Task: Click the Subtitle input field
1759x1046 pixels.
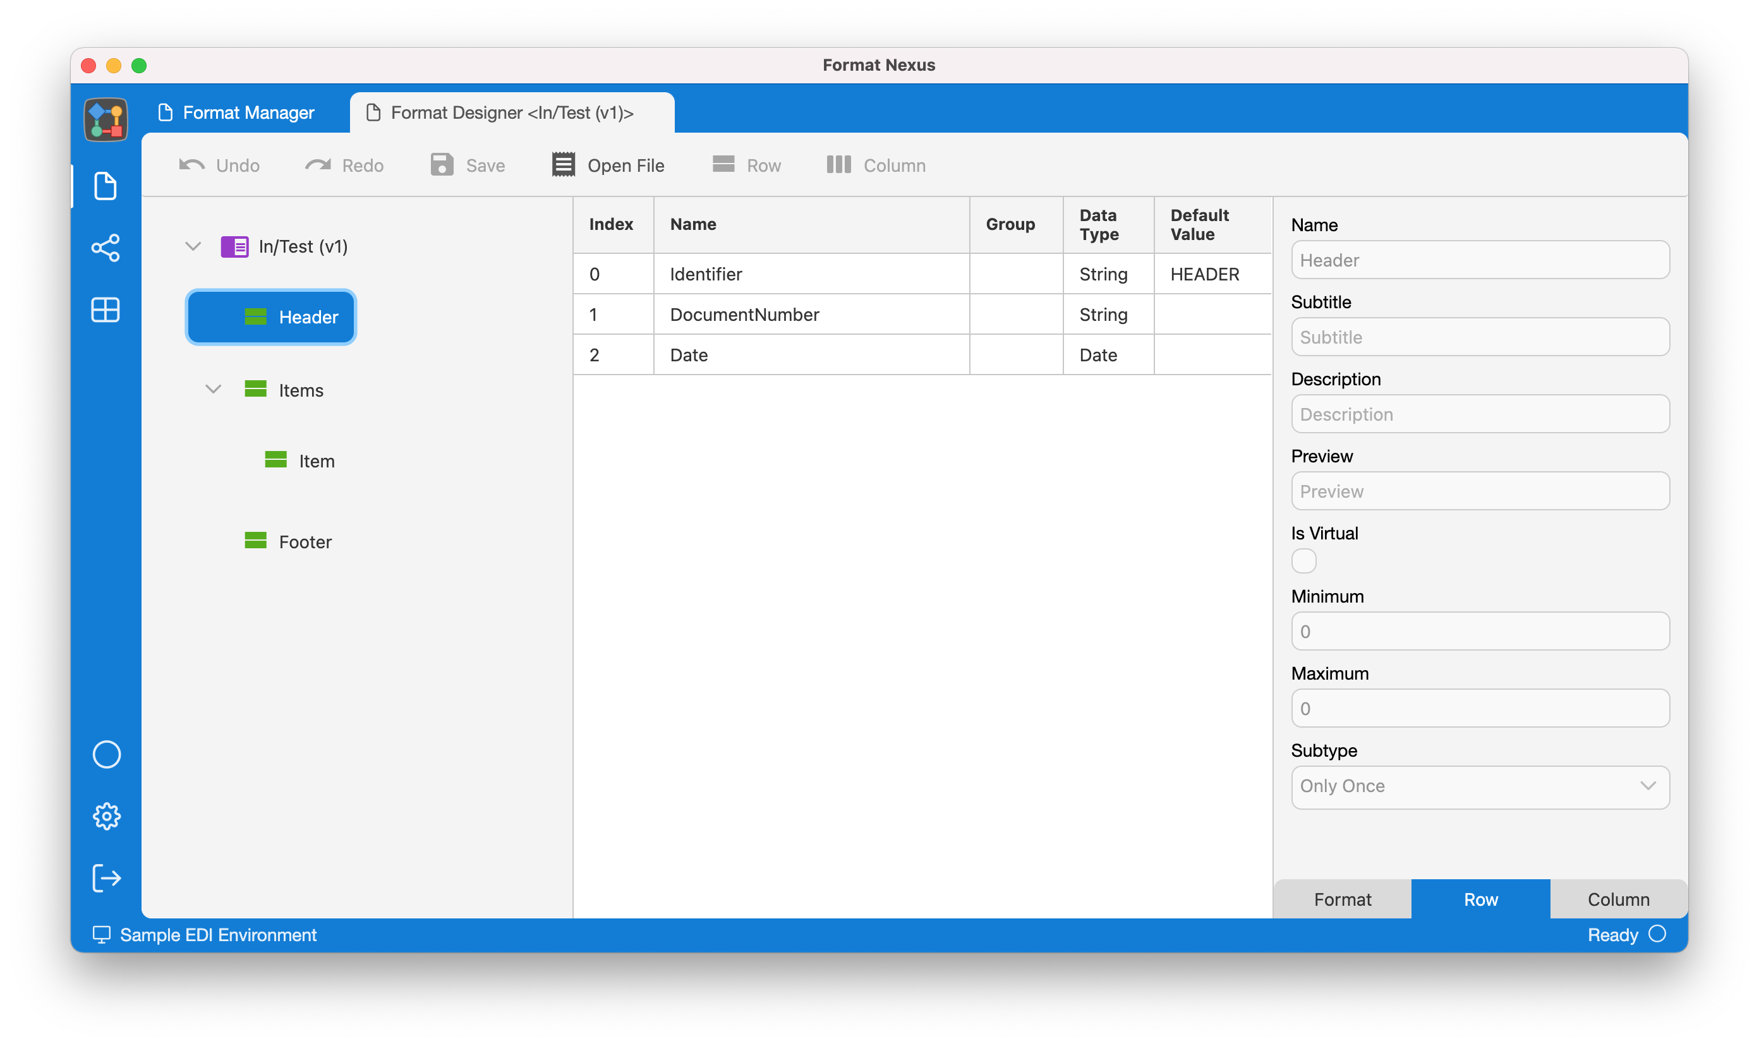Action: point(1480,337)
